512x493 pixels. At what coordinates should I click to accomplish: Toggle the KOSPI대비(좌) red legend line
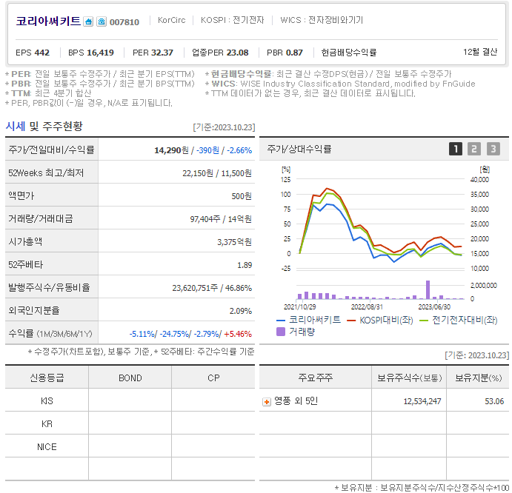[x=380, y=320]
